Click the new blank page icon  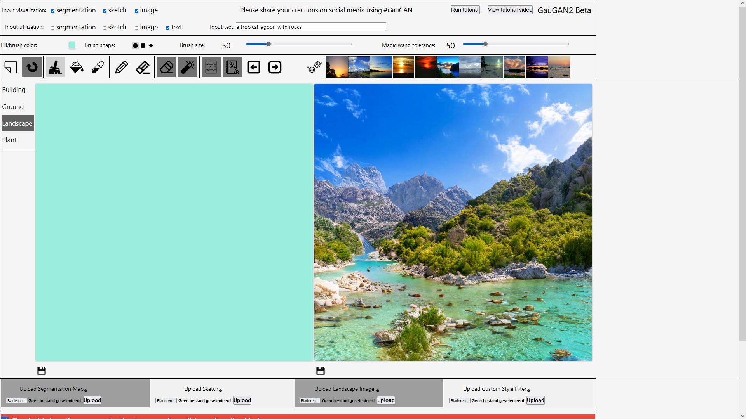point(11,67)
